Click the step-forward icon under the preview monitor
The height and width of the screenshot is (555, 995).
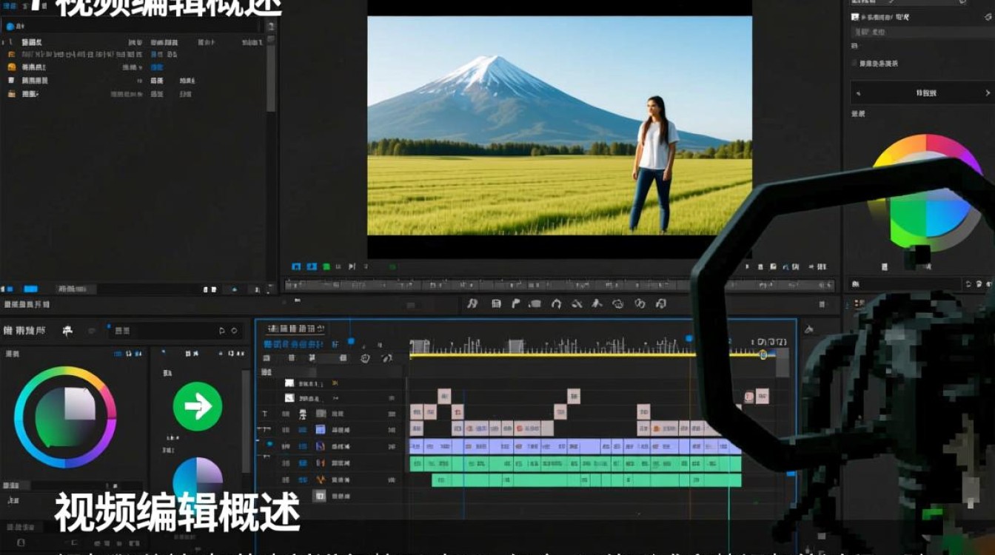point(352,266)
